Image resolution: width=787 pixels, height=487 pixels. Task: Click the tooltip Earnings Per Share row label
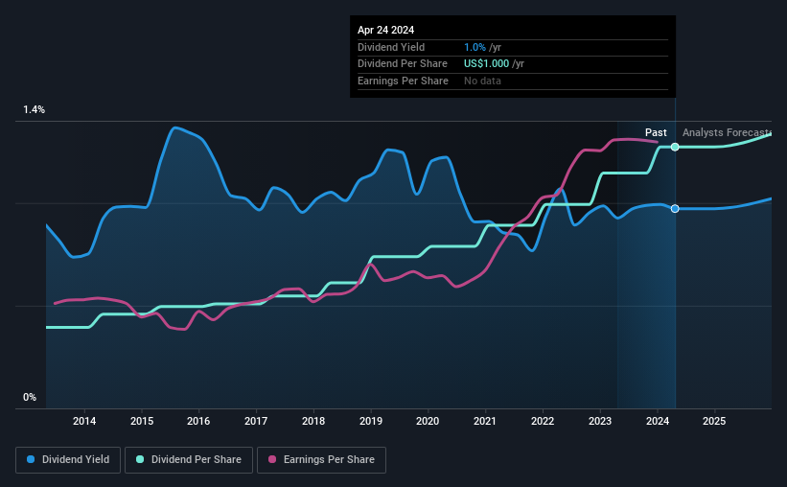[x=403, y=81]
